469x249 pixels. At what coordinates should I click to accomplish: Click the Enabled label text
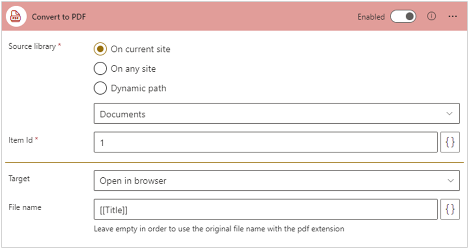pos(371,17)
